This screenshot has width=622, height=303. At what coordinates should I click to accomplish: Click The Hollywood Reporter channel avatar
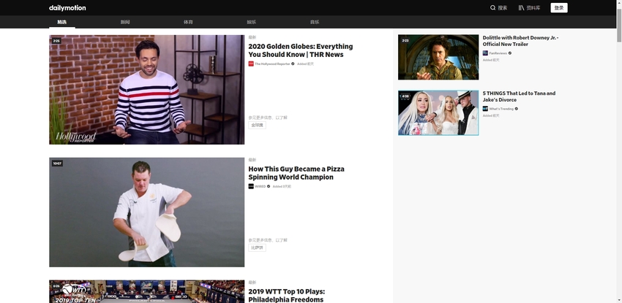click(251, 64)
